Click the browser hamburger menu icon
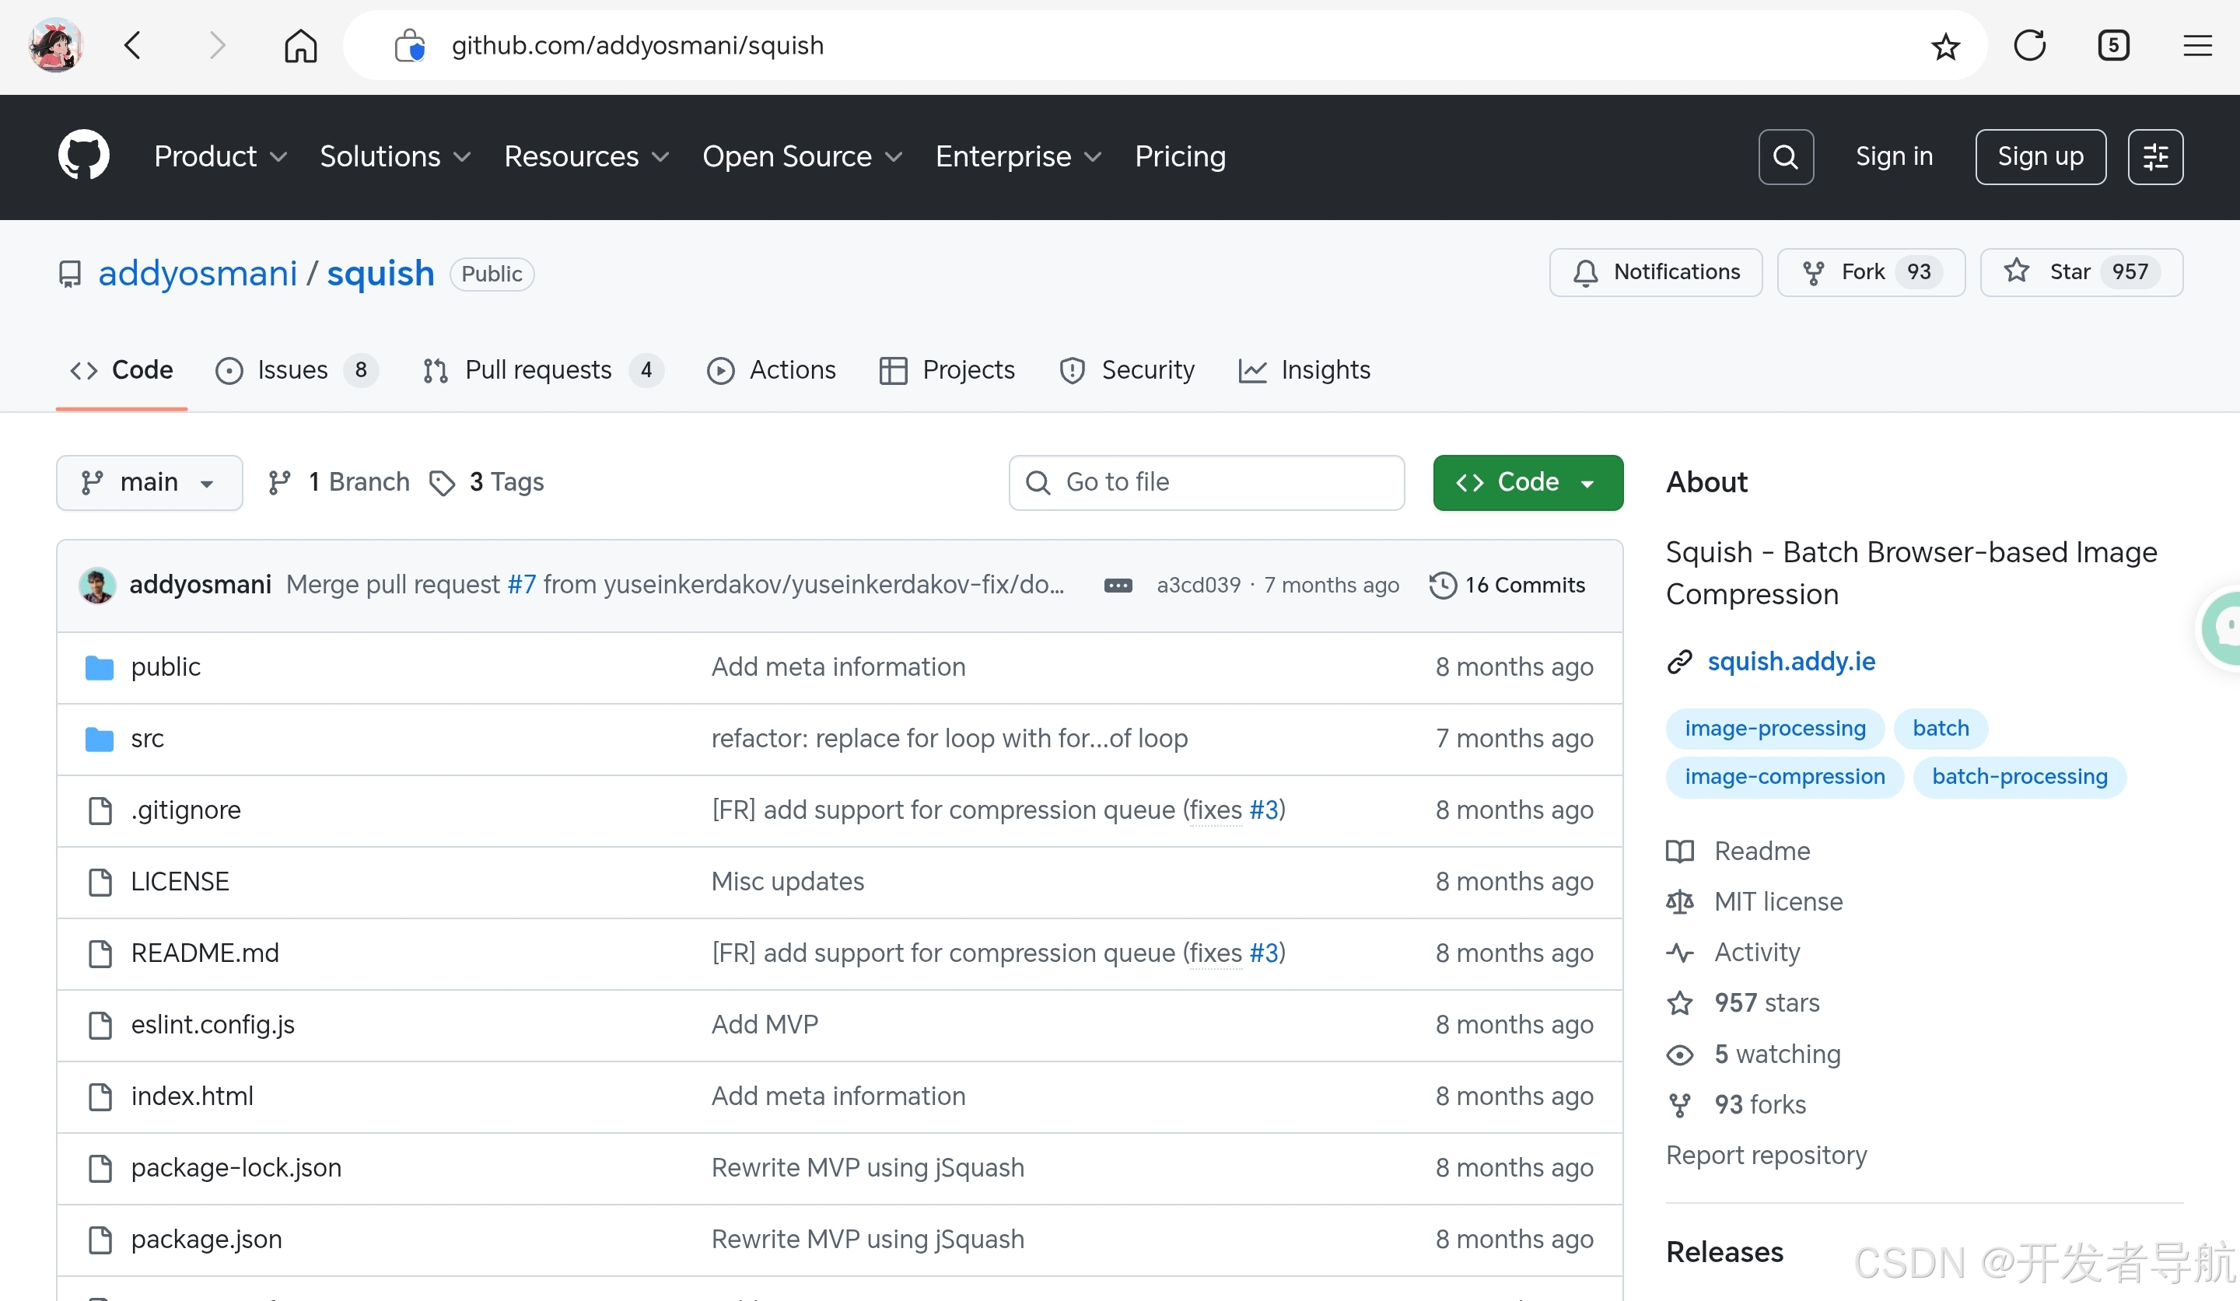 2196,45
